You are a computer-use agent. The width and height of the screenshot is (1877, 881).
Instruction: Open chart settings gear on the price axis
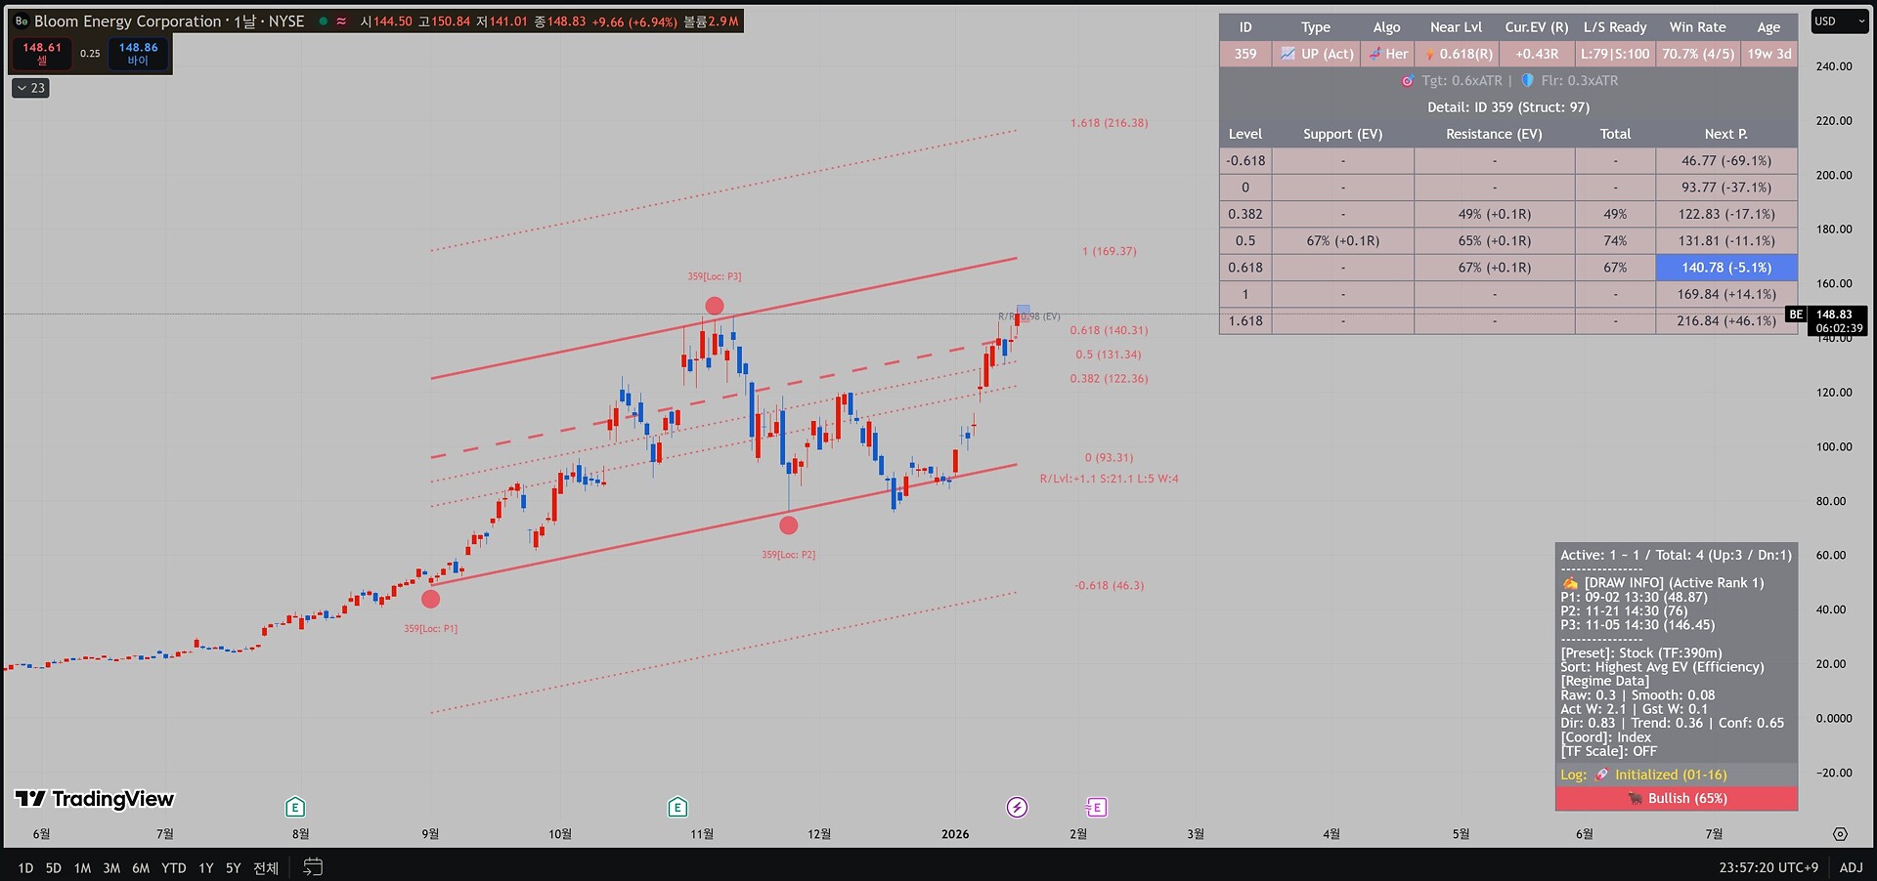(x=1840, y=834)
